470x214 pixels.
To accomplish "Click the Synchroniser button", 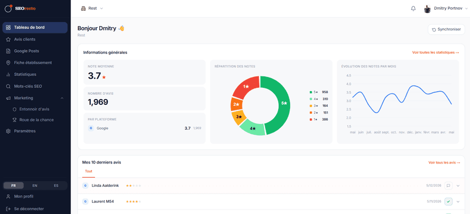I will (x=446, y=29).
